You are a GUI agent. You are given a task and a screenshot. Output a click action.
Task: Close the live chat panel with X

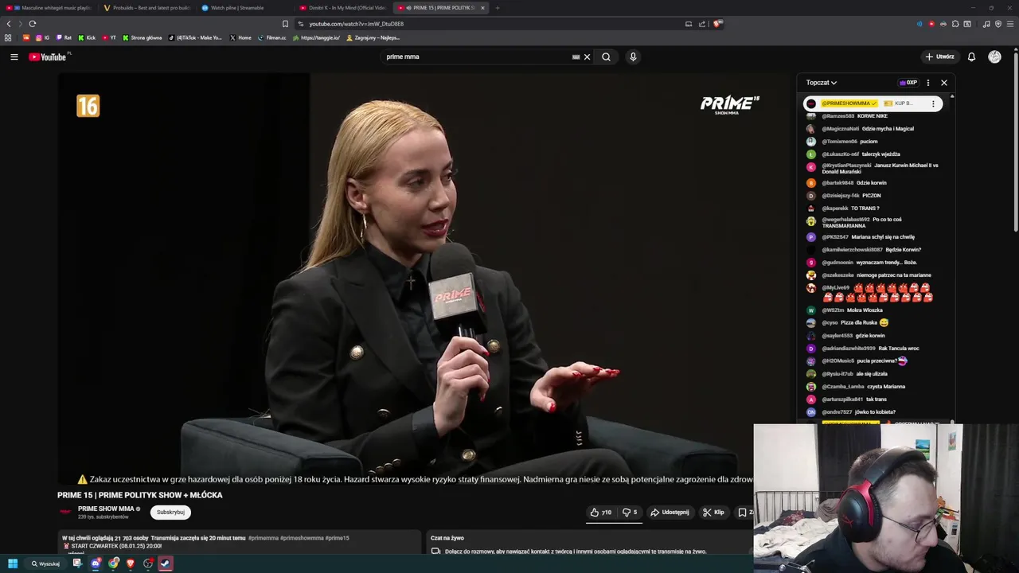pyautogui.click(x=944, y=83)
